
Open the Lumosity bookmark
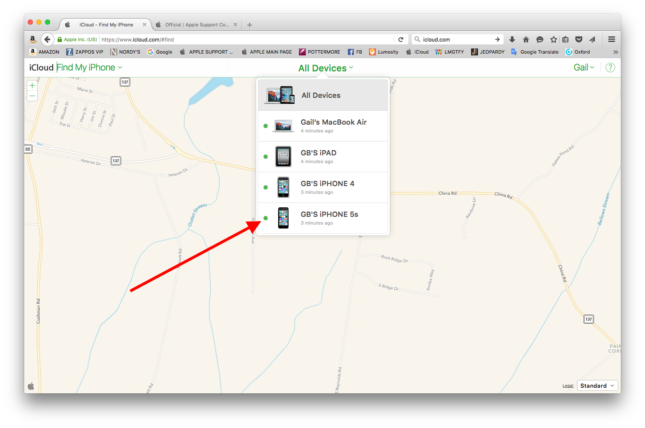click(384, 52)
